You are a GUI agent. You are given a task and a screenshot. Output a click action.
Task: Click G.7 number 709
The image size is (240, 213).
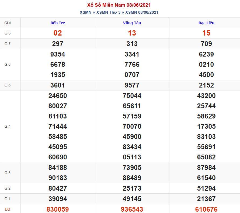[206, 44]
